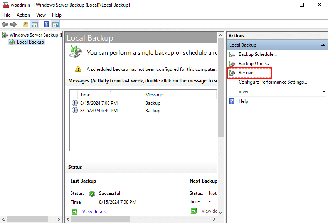Click center pane horizontal scrollbar left arrow
Image resolution: width=328 pixels, height=223 pixels.
pyautogui.click(x=68, y=219)
